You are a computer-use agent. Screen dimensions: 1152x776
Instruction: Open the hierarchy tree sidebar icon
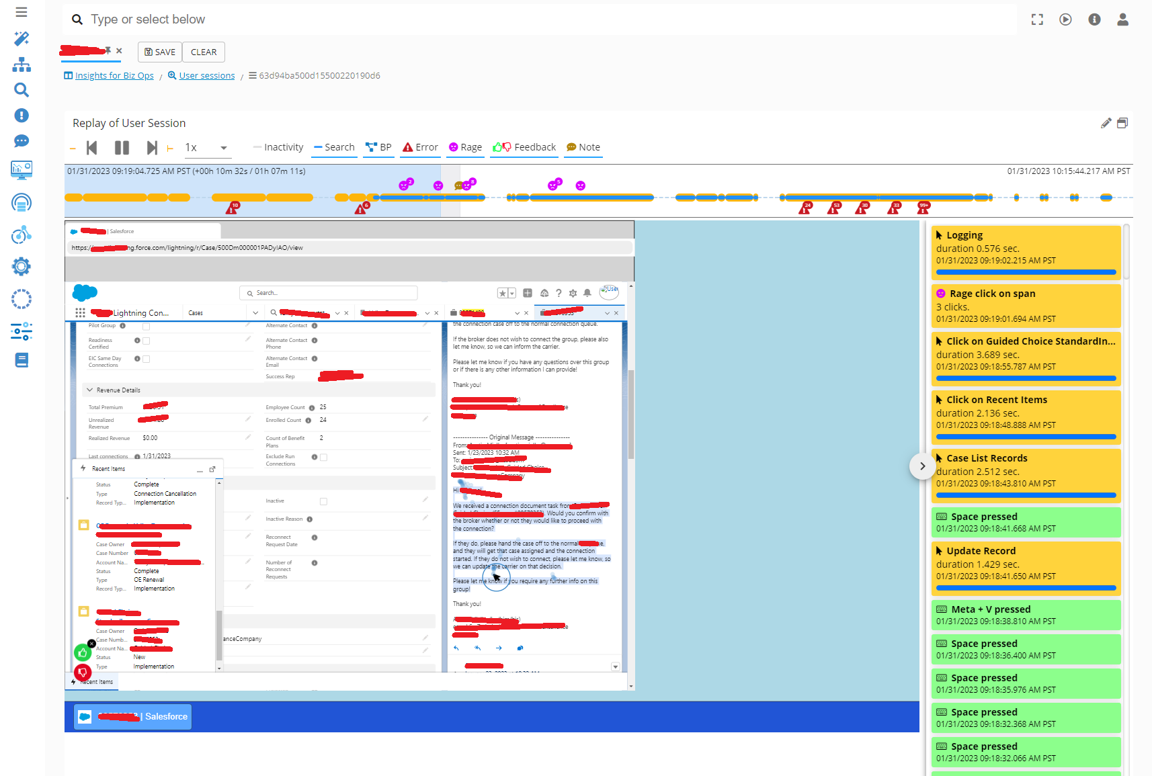pos(22,64)
